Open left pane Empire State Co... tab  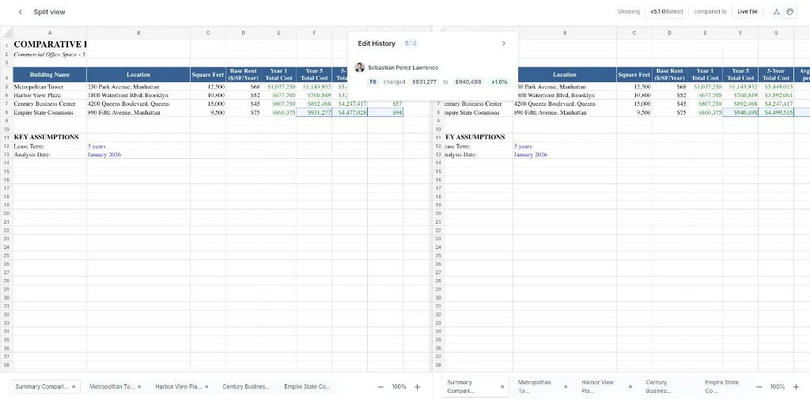point(308,386)
